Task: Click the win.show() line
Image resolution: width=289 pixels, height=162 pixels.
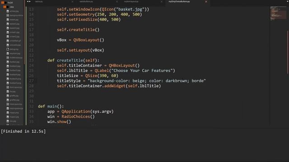Action: point(59,122)
